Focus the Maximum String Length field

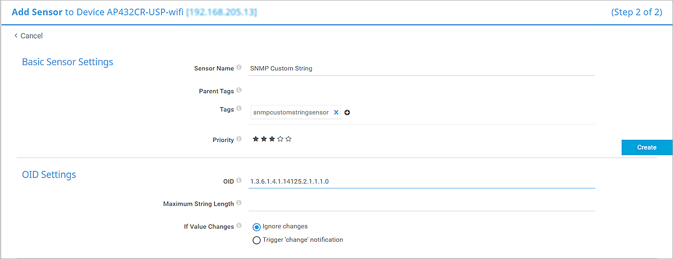coord(421,204)
